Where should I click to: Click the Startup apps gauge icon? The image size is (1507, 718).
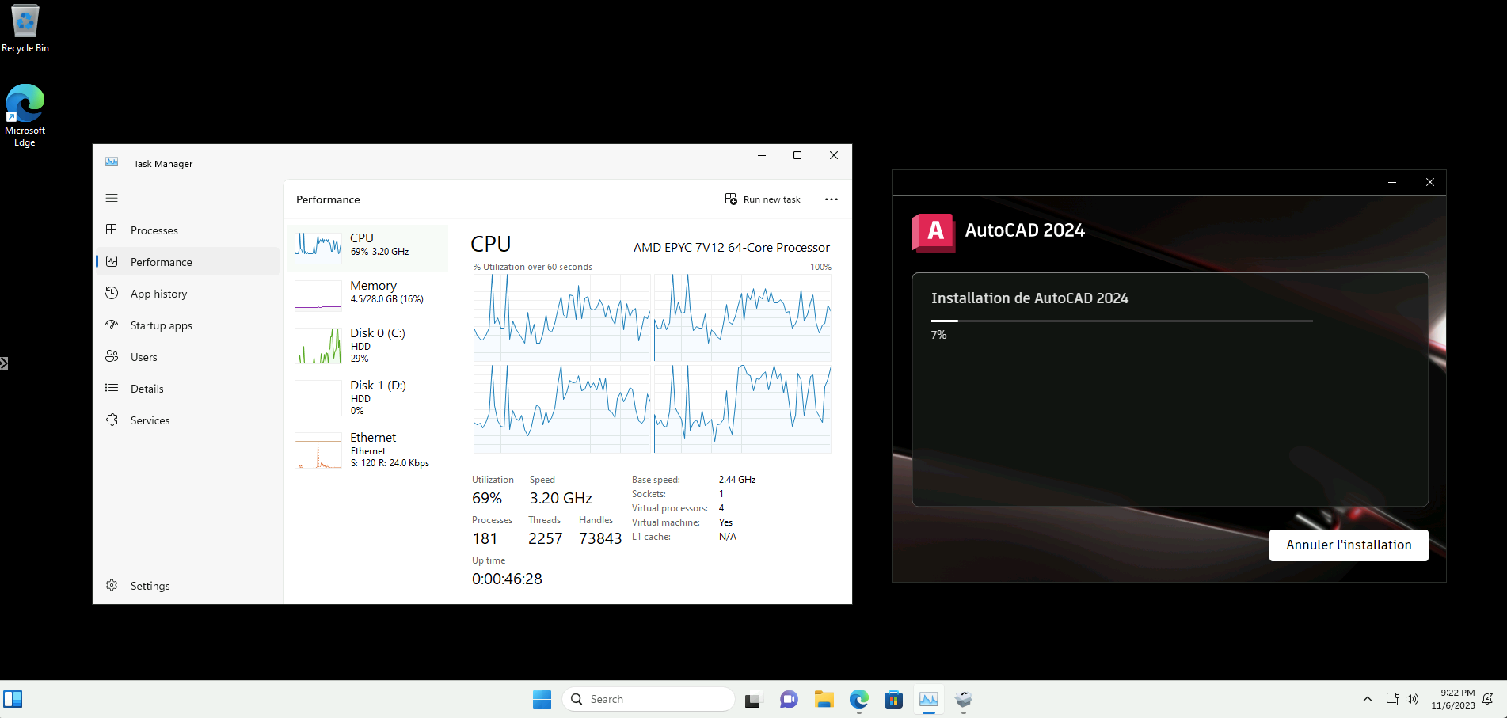(x=112, y=325)
